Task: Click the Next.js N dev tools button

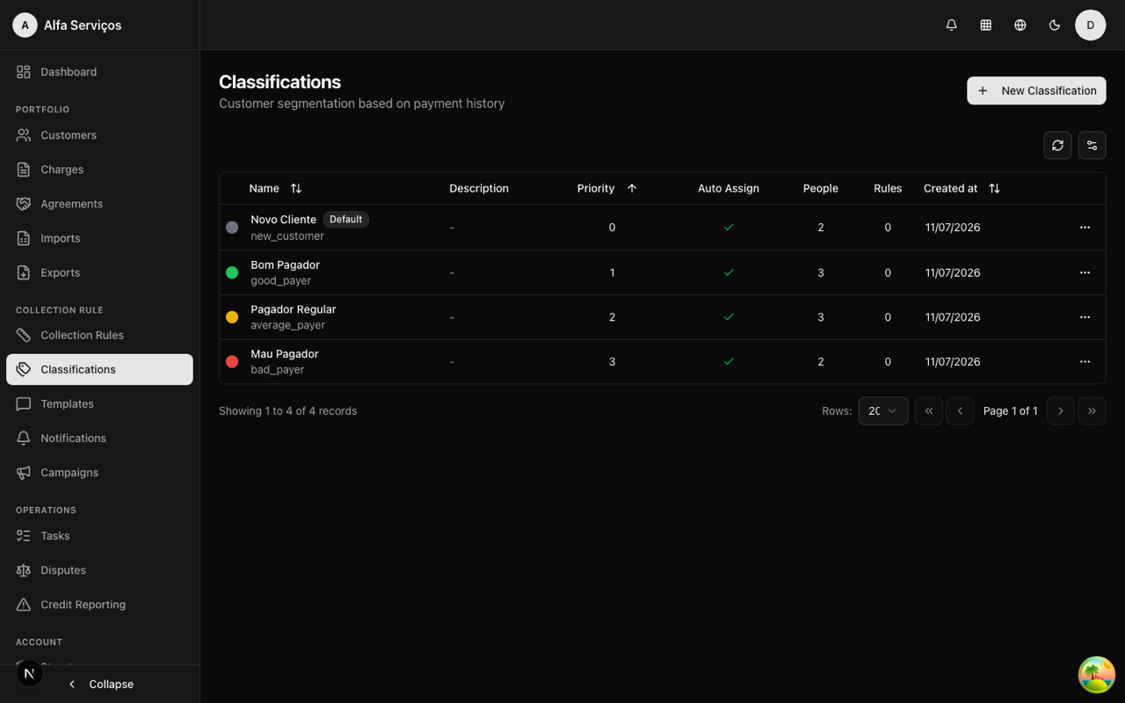Action: [x=29, y=673]
